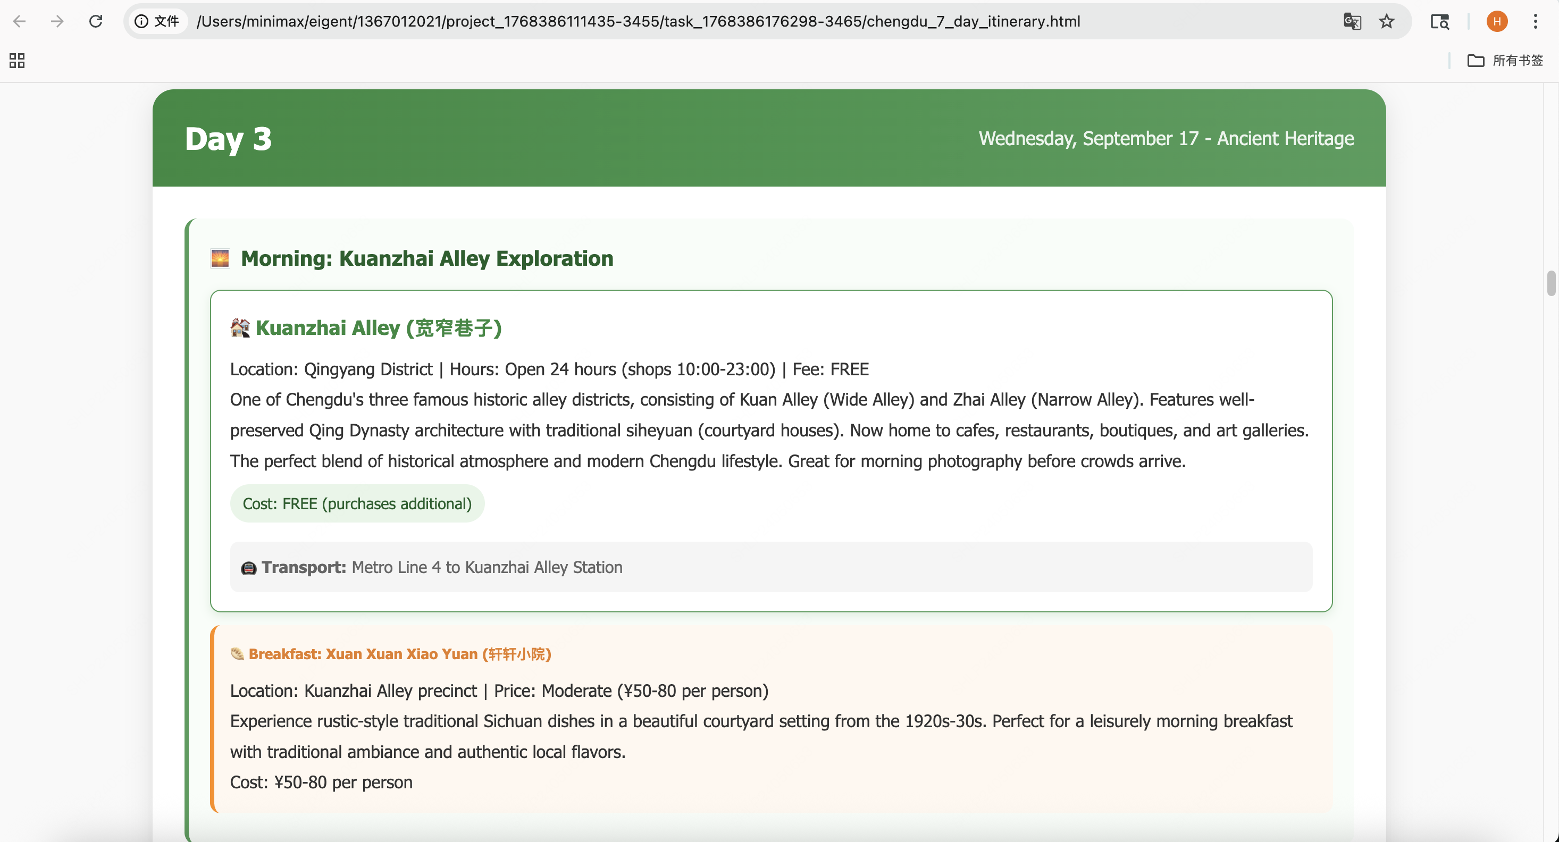
Task: Click the Morning: Kuanzhai Alley Exploration heading
Action: [426, 258]
